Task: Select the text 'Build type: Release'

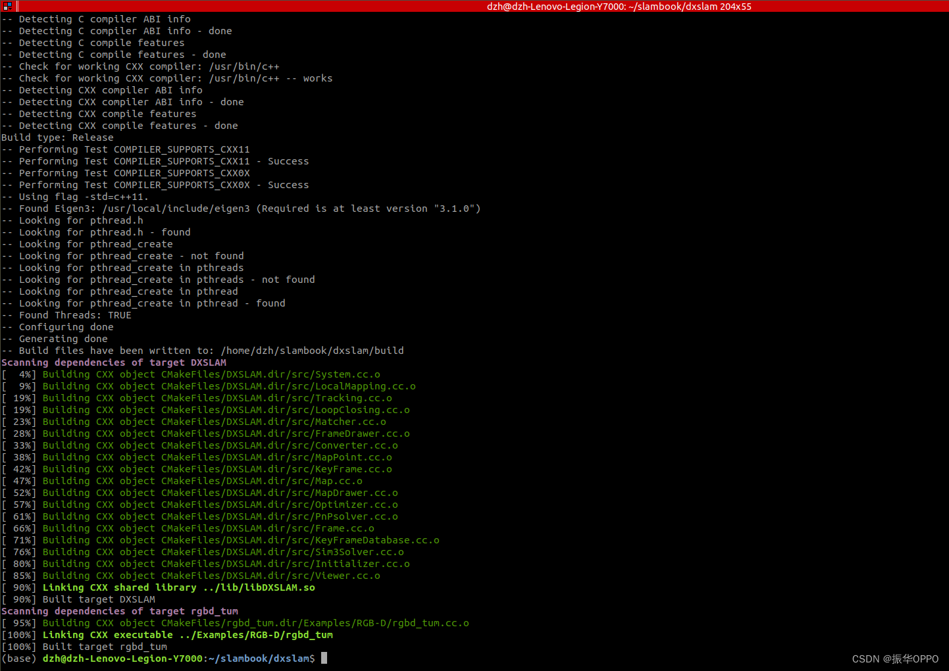Action: click(x=57, y=137)
